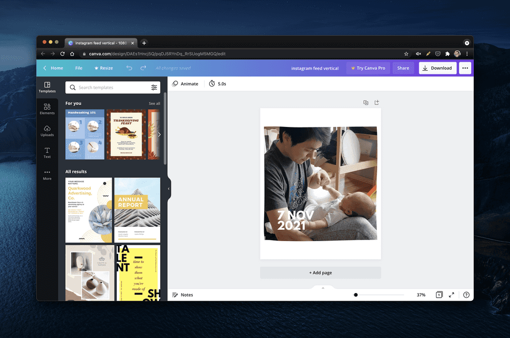Open the Uploads sidebar panel
Screen dimensions: 510x338
(47, 131)
